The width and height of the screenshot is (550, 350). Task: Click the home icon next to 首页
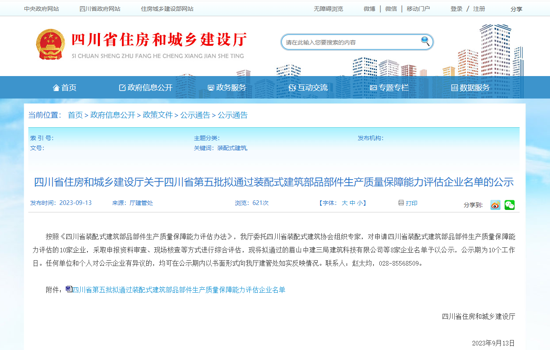[56, 87]
